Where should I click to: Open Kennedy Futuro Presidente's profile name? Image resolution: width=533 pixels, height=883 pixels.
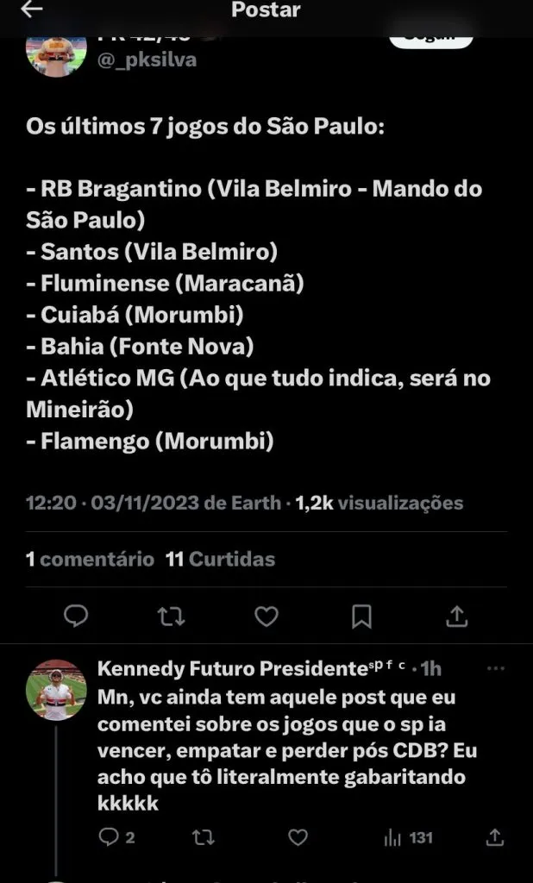coord(233,670)
